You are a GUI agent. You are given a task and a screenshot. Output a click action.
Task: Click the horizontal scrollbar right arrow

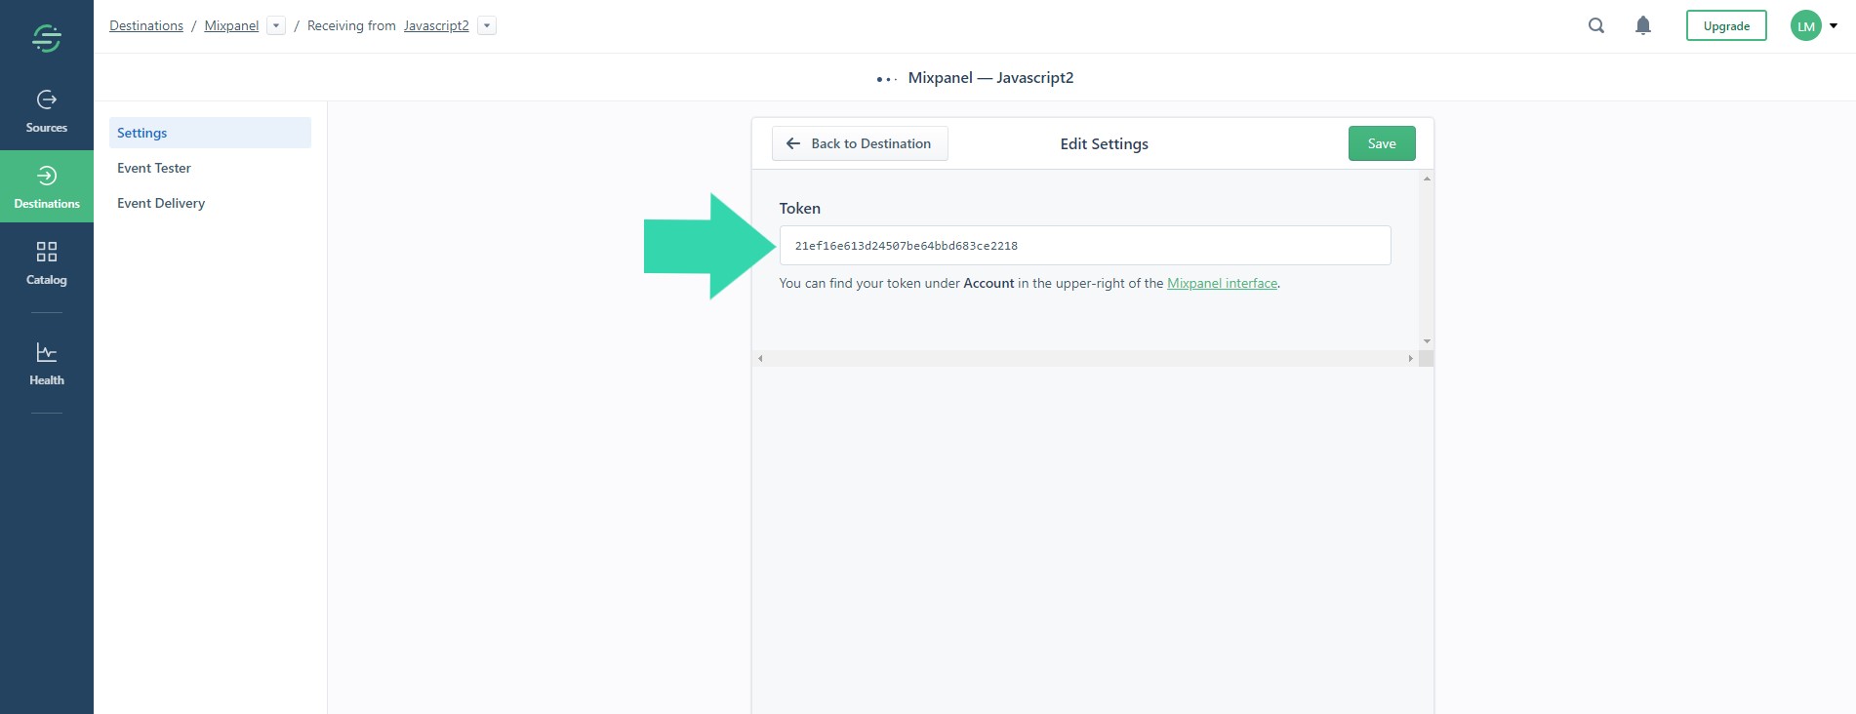pyautogui.click(x=1410, y=359)
